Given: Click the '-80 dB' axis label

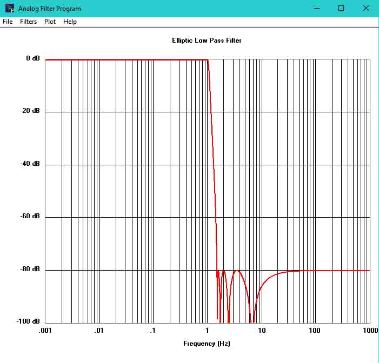Looking at the screenshot, I should [x=30, y=269].
